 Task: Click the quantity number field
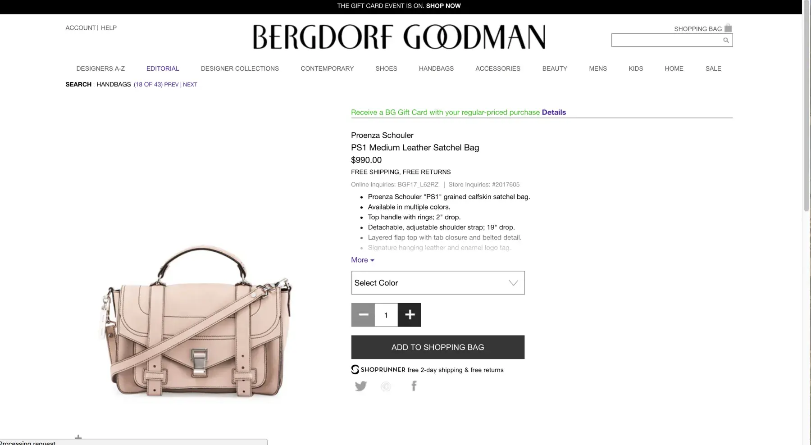(x=386, y=315)
